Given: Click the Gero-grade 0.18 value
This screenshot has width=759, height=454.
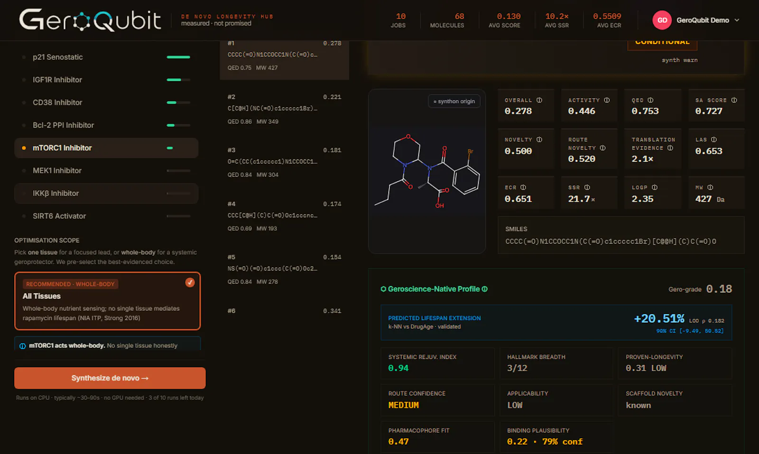Looking at the screenshot, I should [719, 289].
